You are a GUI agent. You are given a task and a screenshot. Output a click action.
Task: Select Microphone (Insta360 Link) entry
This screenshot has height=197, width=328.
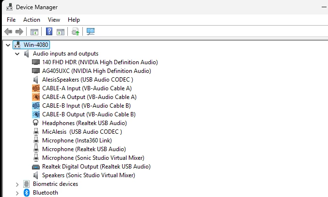coord(77,141)
